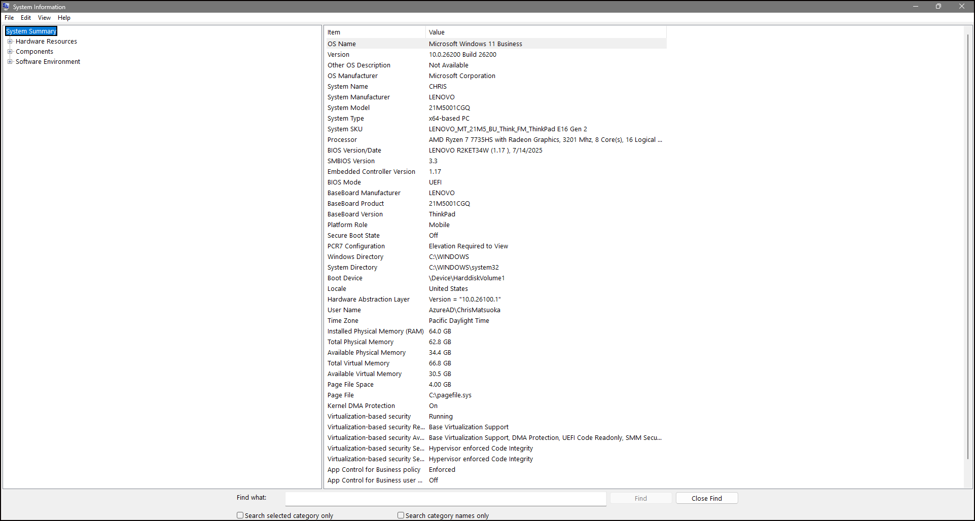
Task: Open the File menu
Action: point(9,18)
